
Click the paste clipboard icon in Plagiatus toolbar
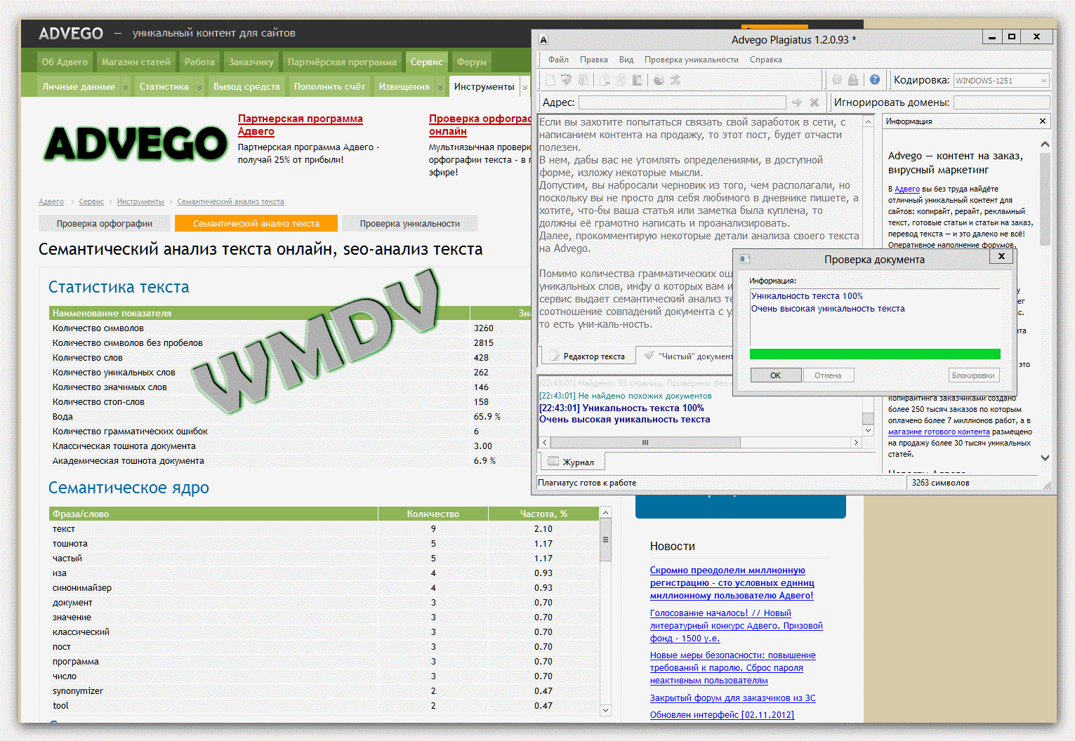[x=637, y=80]
